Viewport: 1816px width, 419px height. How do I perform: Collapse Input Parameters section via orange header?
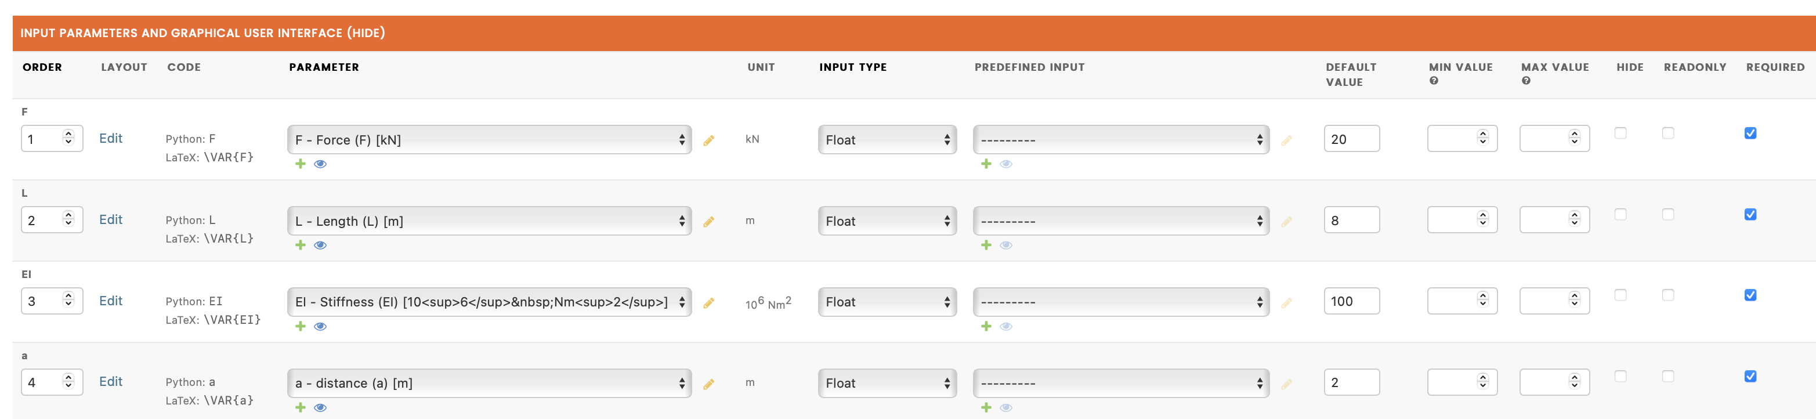[x=203, y=33]
